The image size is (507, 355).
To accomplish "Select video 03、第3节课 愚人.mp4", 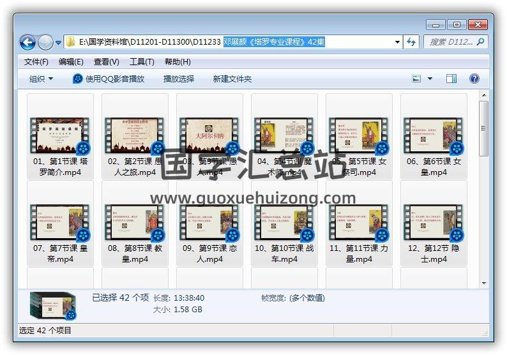I will coord(210,137).
